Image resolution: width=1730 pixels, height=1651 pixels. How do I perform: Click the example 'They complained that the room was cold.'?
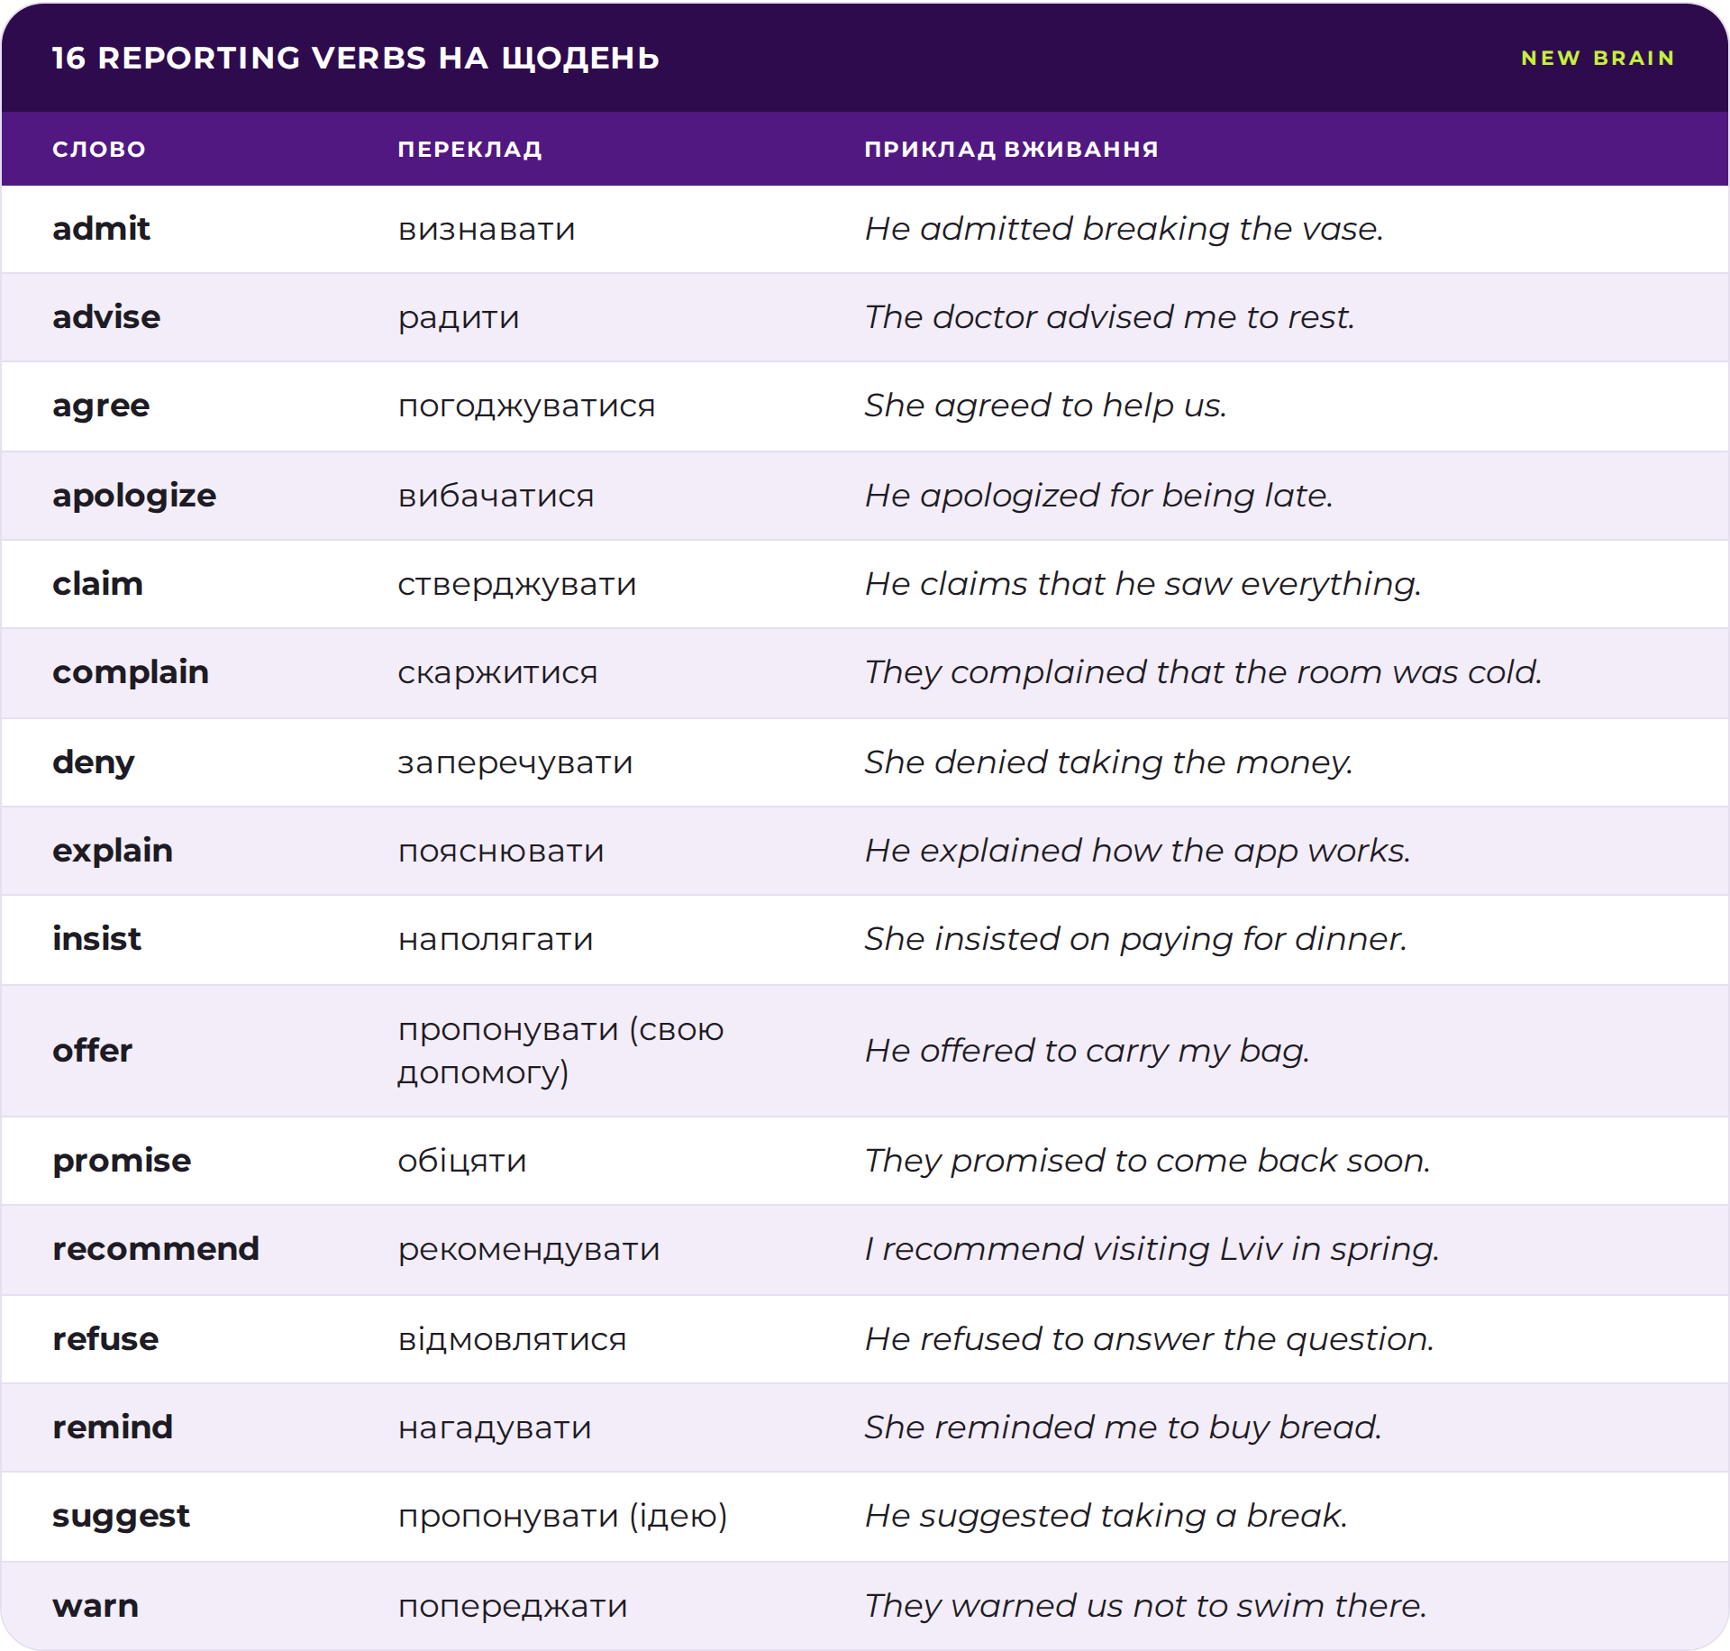click(1203, 673)
